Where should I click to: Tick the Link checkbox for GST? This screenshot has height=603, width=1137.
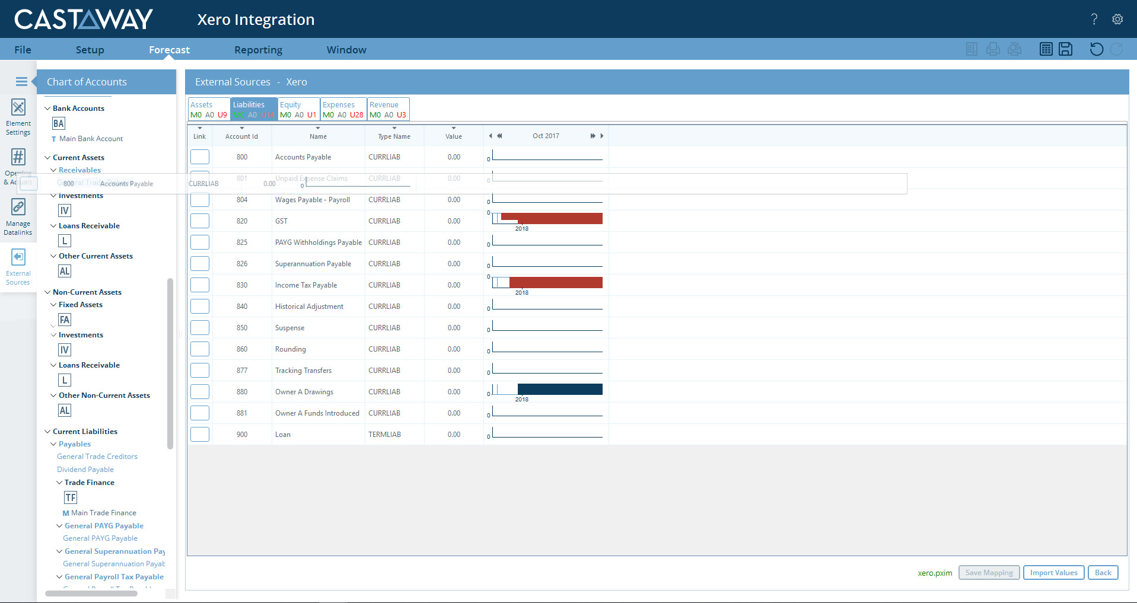coord(200,221)
